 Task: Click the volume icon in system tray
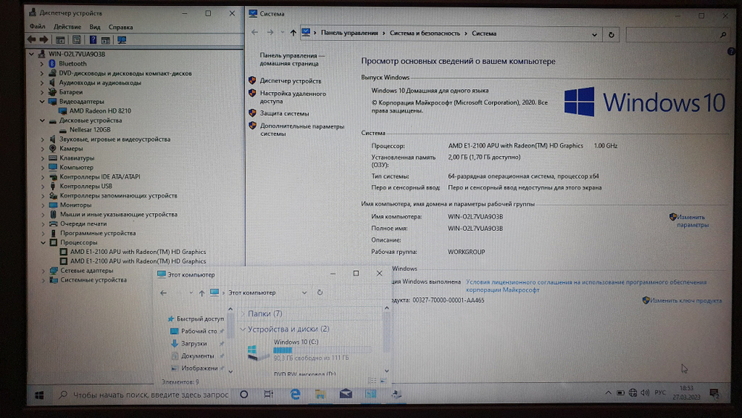click(x=645, y=393)
